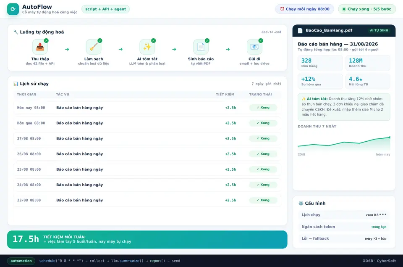Click the hôm nay endpoint dot on revenue chart
403x267 pixels.
(390, 137)
